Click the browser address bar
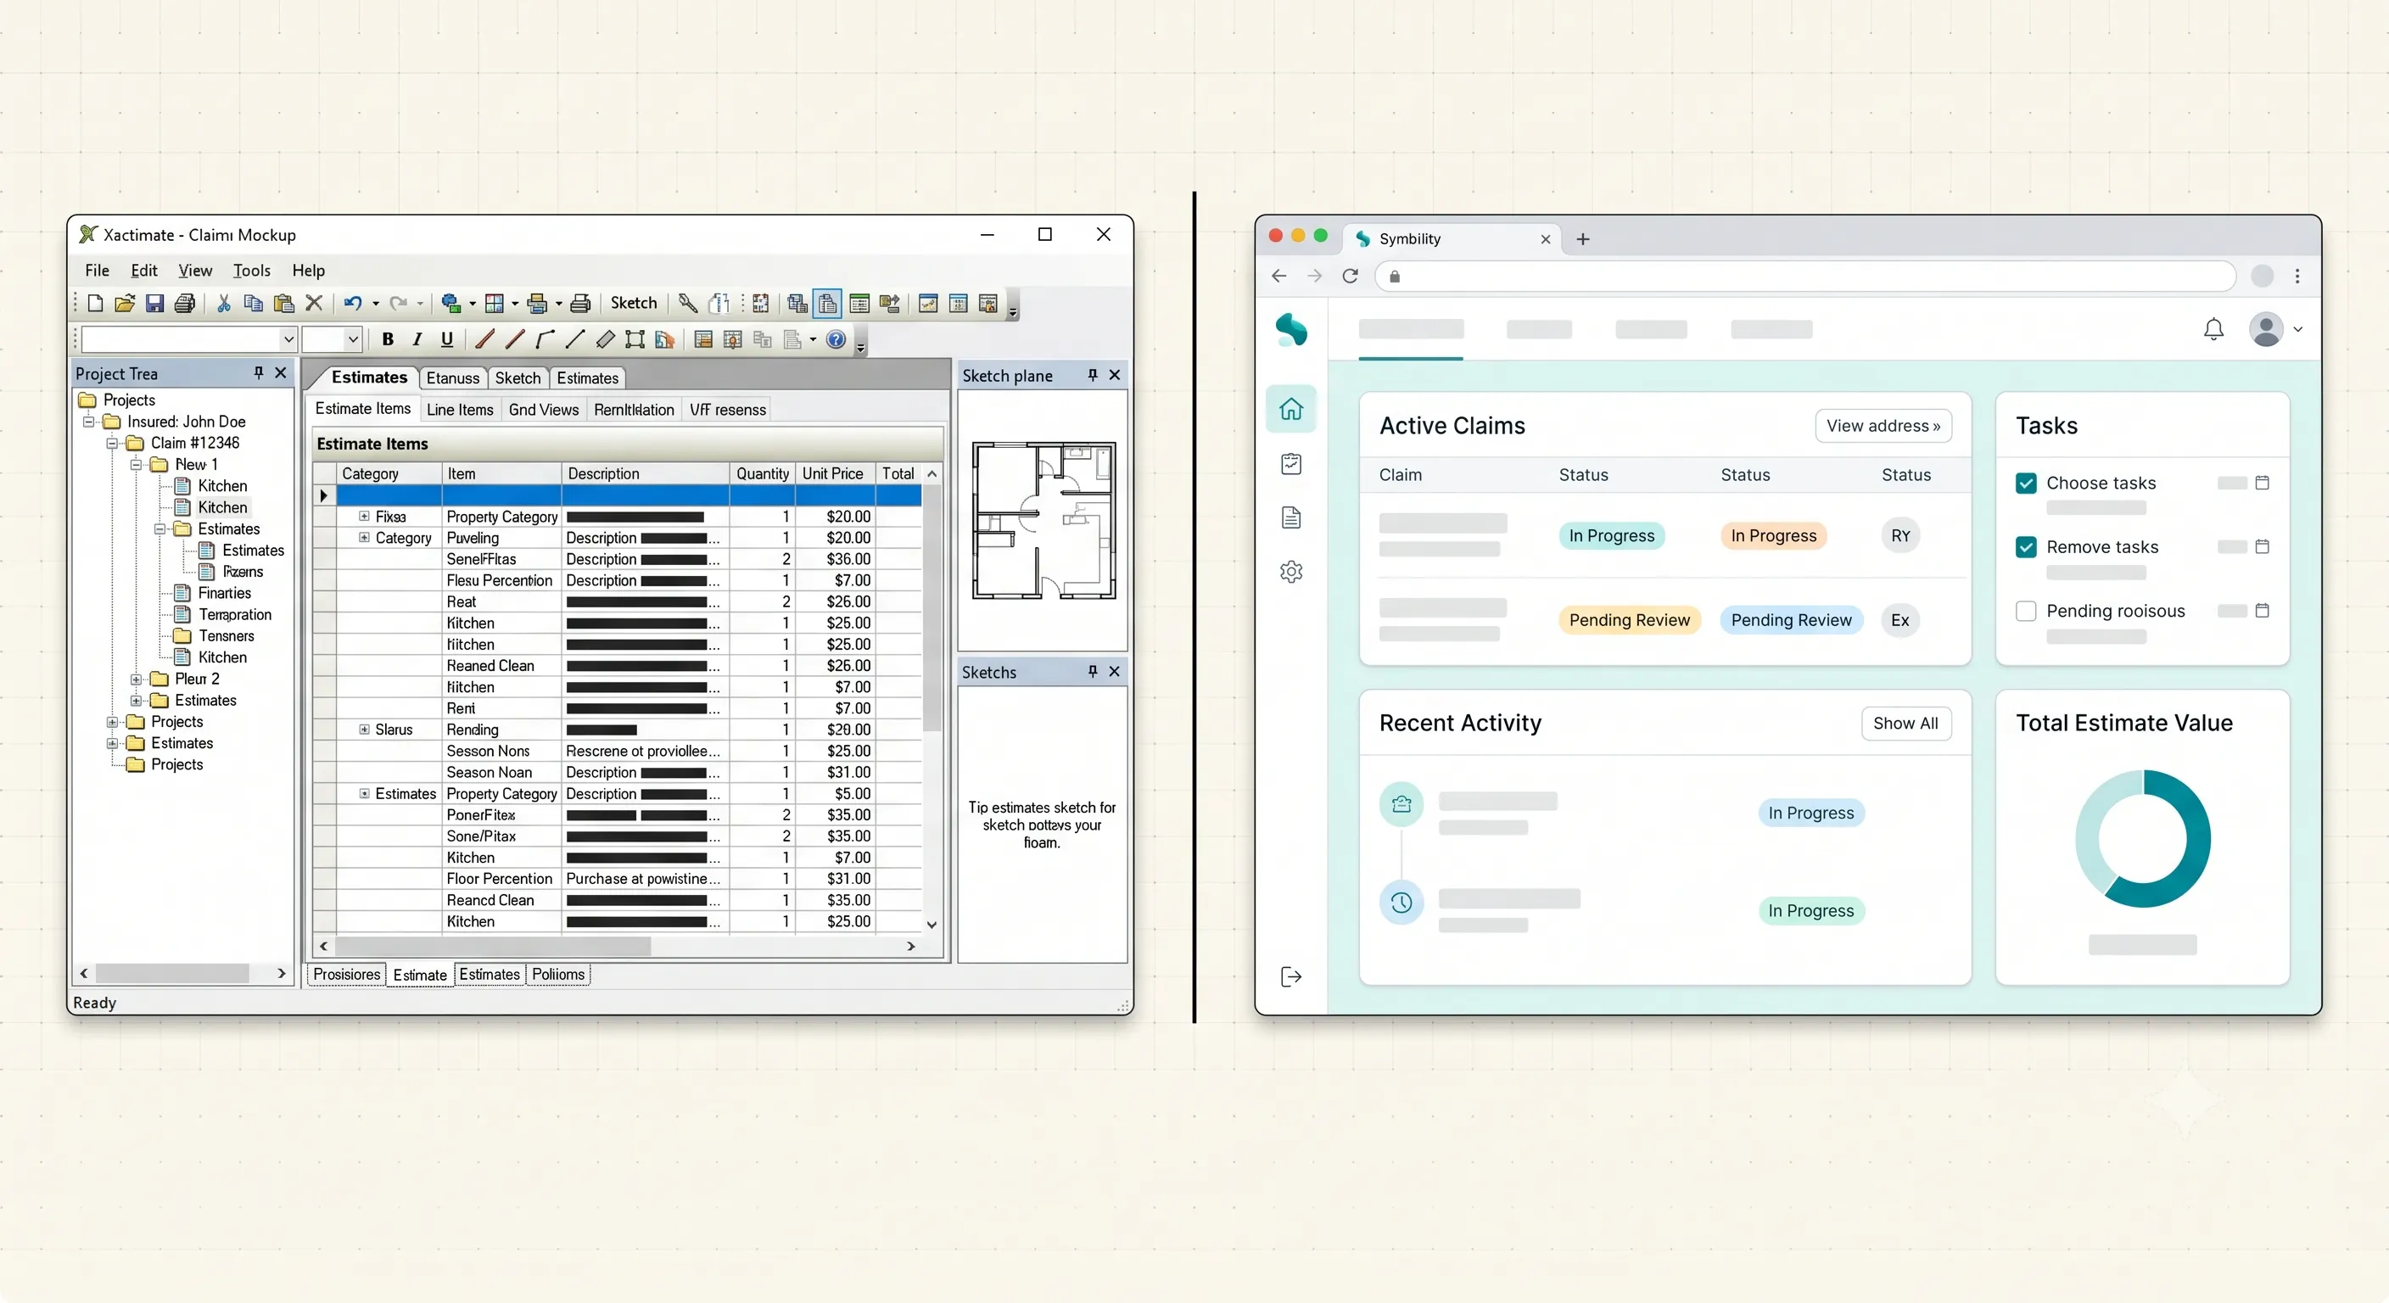This screenshot has width=2389, height=1303. [1804, 277]
